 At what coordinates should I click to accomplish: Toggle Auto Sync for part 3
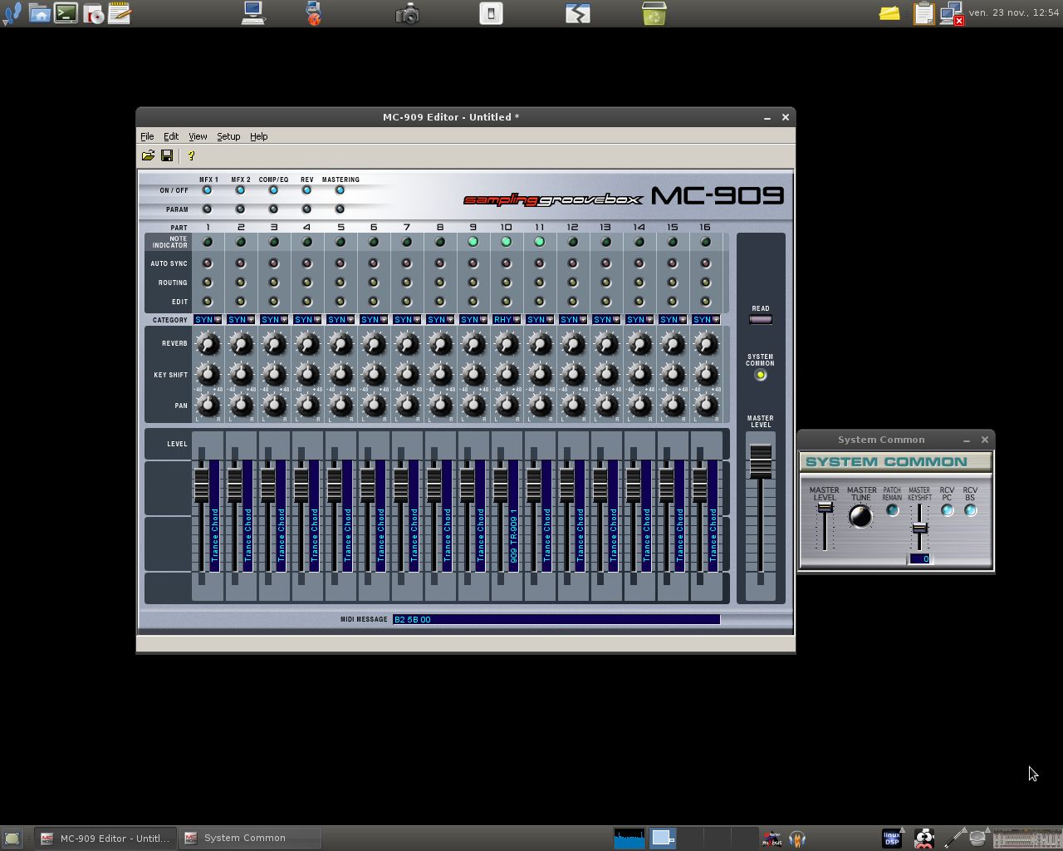tap(274, 263)
